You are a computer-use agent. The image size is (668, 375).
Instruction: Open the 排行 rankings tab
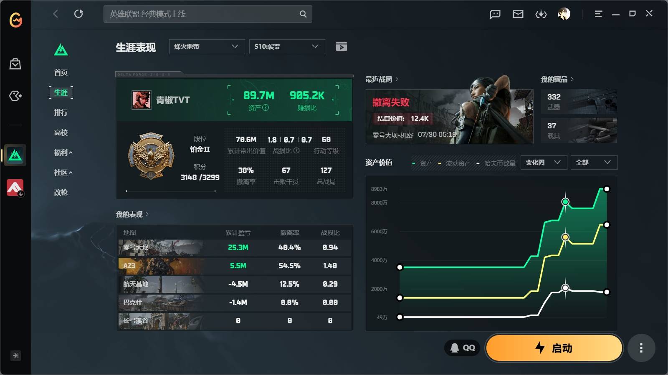point(61,112)
